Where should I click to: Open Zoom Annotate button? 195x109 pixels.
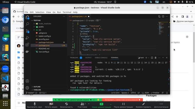[x=144, y=105]
